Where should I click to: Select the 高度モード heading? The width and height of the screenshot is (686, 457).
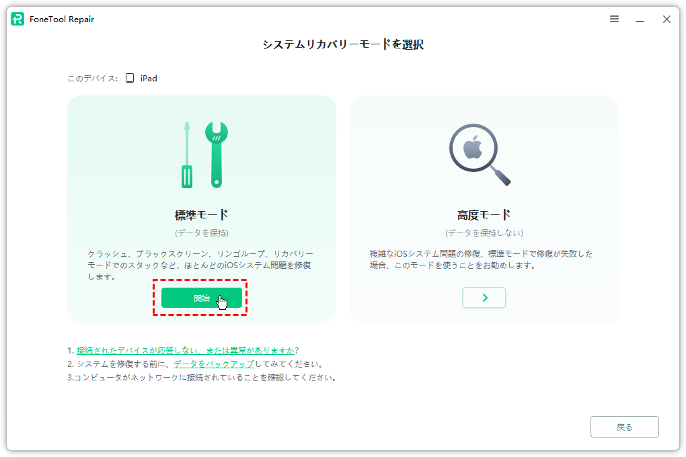[484, 215]
